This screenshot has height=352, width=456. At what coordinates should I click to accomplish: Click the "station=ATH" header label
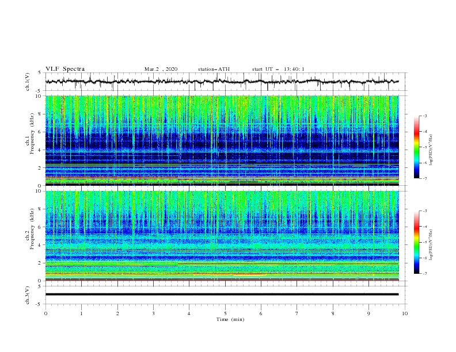214,69
